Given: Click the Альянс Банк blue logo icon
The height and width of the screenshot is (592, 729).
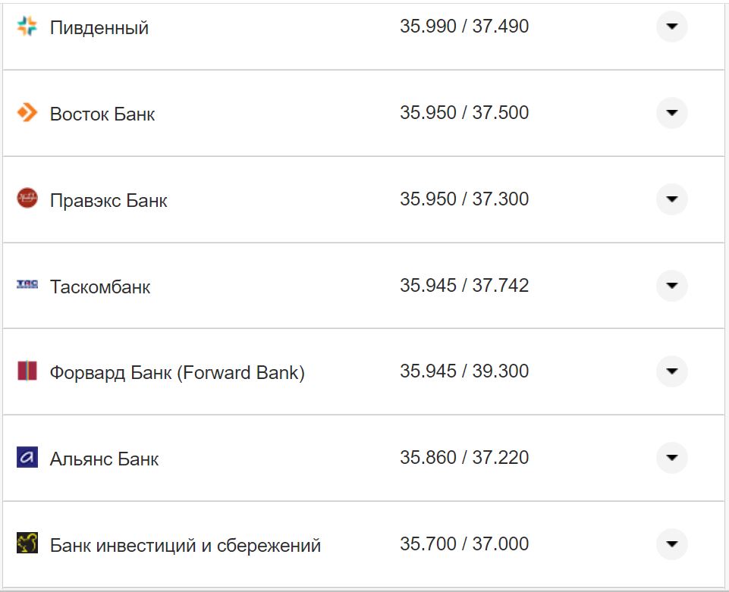Looking at the screenshot, I should coord(27,458).
